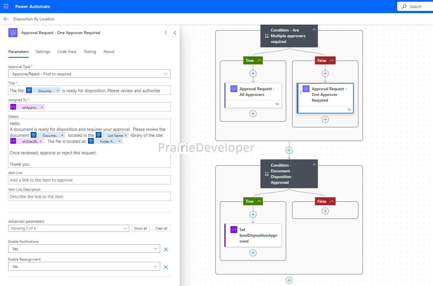Remove the strSiteURL token in Details
The image size is (433, 286).
click(x=41, y=141)
